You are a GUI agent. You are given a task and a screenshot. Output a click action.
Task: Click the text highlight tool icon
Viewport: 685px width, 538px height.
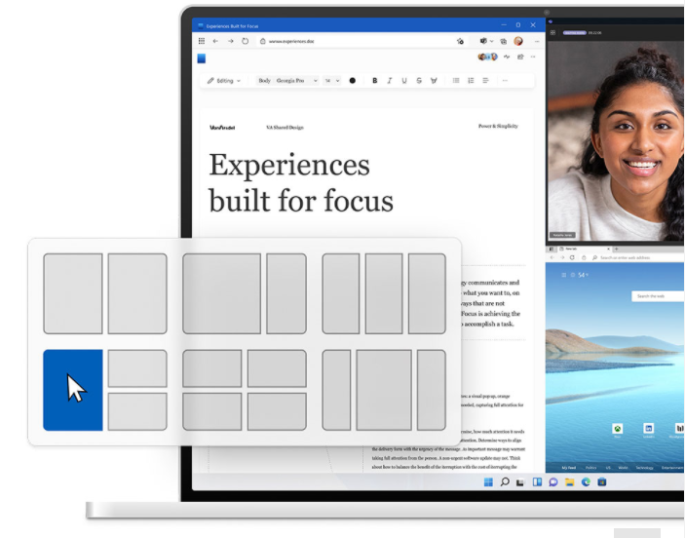434,81
